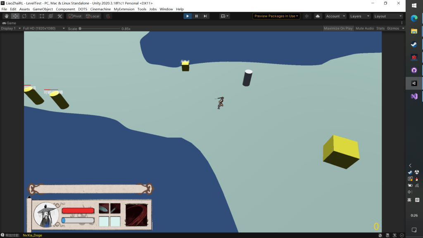Expand the Full HD resolution dropdown
Image resolution: width=423 pixels, height=238 pixels.
[44, 29]
